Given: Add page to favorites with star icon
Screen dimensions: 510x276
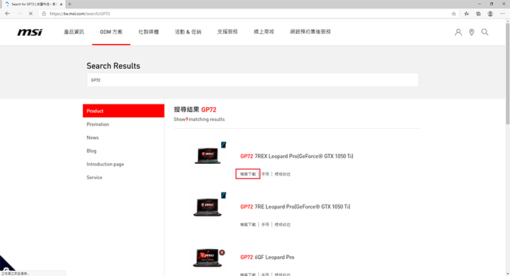Looking at the screenshot, I should pos(453,13).
